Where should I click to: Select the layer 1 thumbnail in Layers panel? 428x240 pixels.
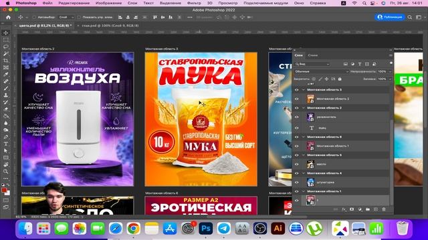click(310, 200)
